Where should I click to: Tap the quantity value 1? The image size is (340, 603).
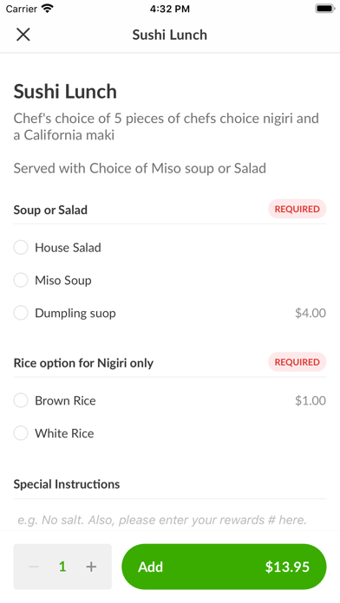(62, 567)
